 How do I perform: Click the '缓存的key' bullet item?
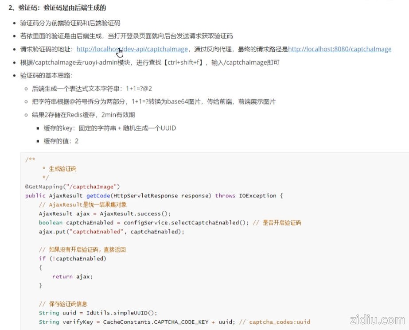pyautogui.click(x=109, y=128)
